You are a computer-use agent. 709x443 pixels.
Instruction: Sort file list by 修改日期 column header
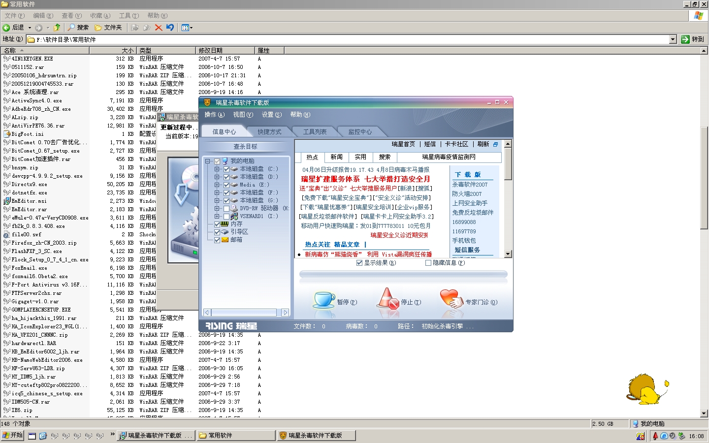pyautogui.click(x=225, y=50)
